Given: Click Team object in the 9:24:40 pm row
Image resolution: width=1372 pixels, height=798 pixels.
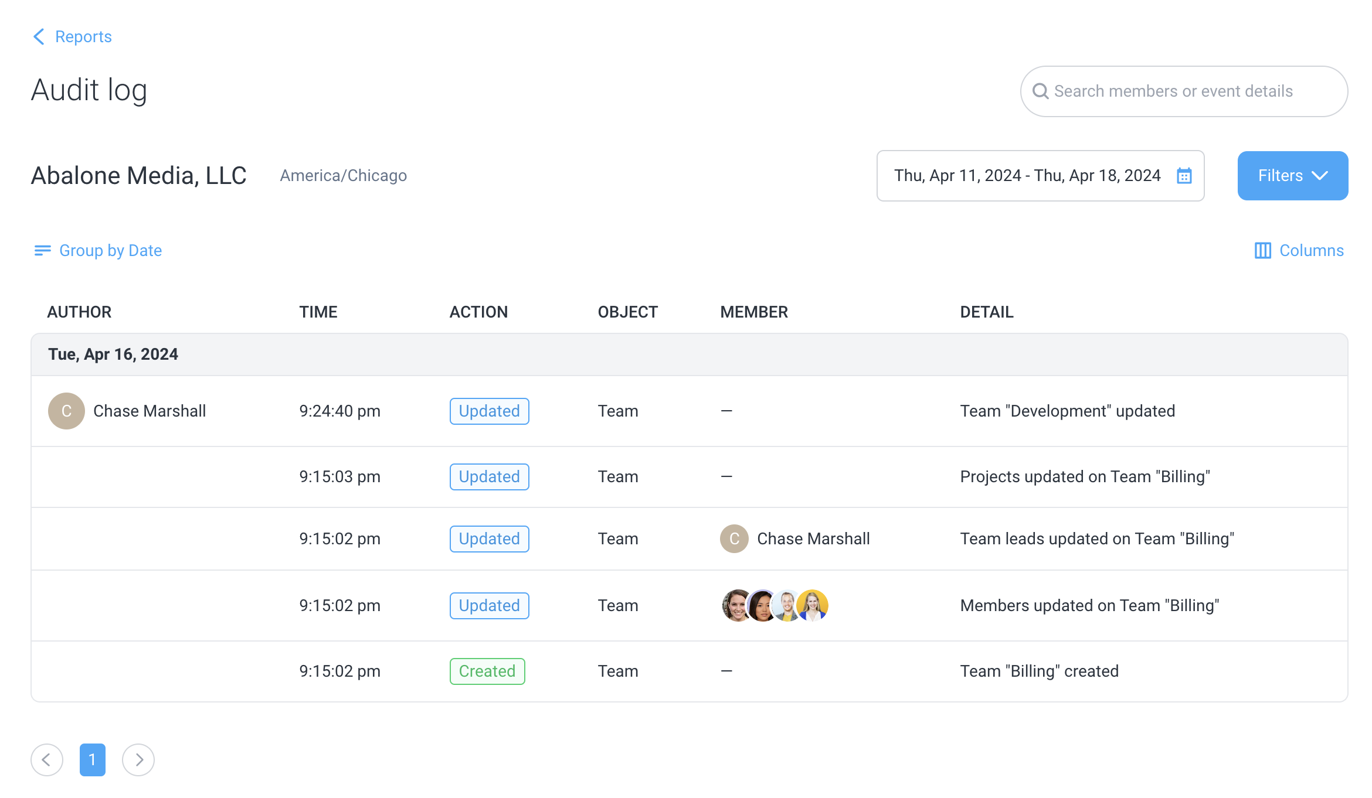Looking at the screenshot, I should [618, 411].
